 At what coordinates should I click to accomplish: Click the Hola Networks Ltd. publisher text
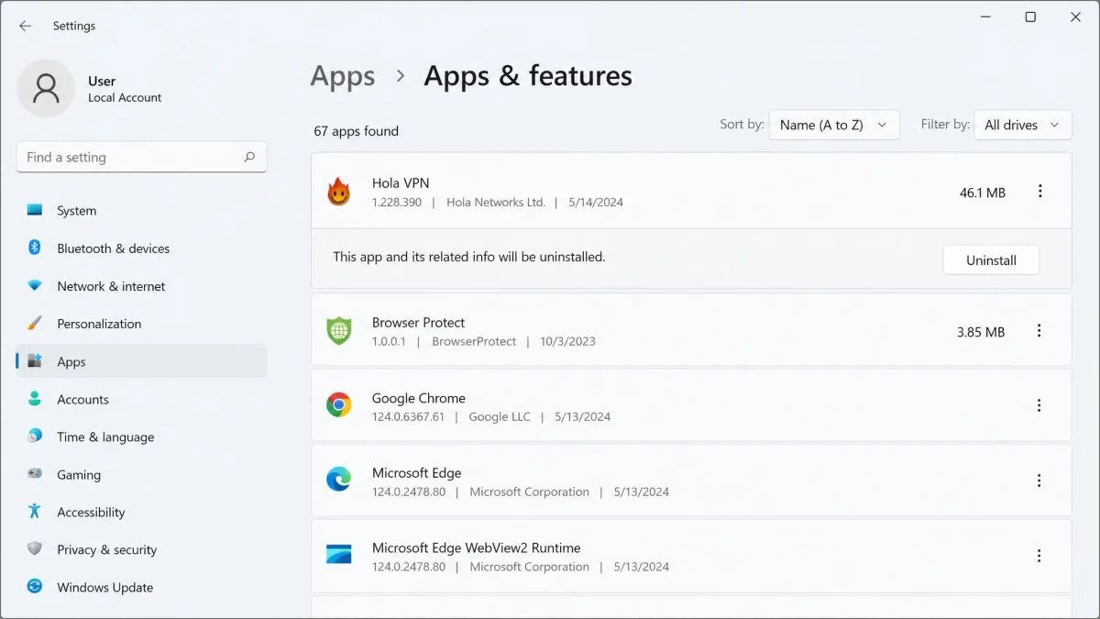[496, 202]
